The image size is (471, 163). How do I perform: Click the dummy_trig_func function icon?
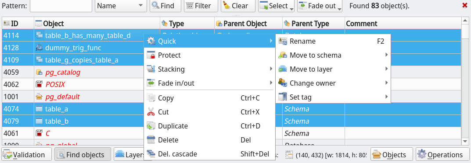pos(39,48)
